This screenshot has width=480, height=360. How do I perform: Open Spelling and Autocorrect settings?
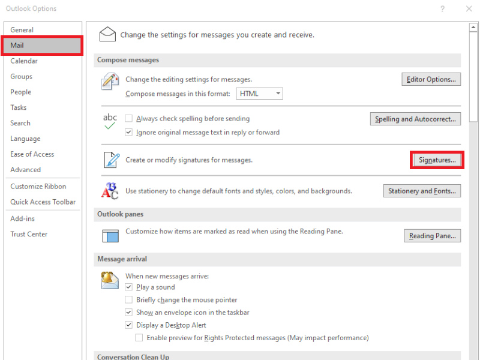(415, 119)
